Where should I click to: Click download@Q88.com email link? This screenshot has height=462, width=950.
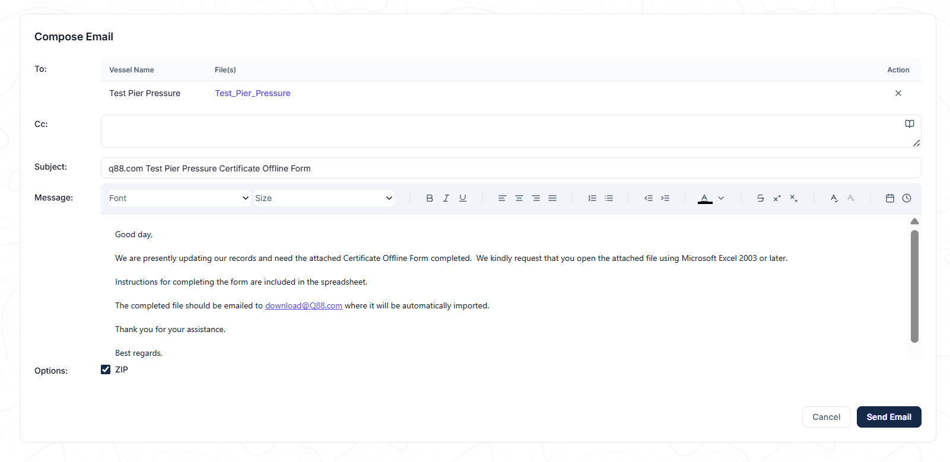304,305
